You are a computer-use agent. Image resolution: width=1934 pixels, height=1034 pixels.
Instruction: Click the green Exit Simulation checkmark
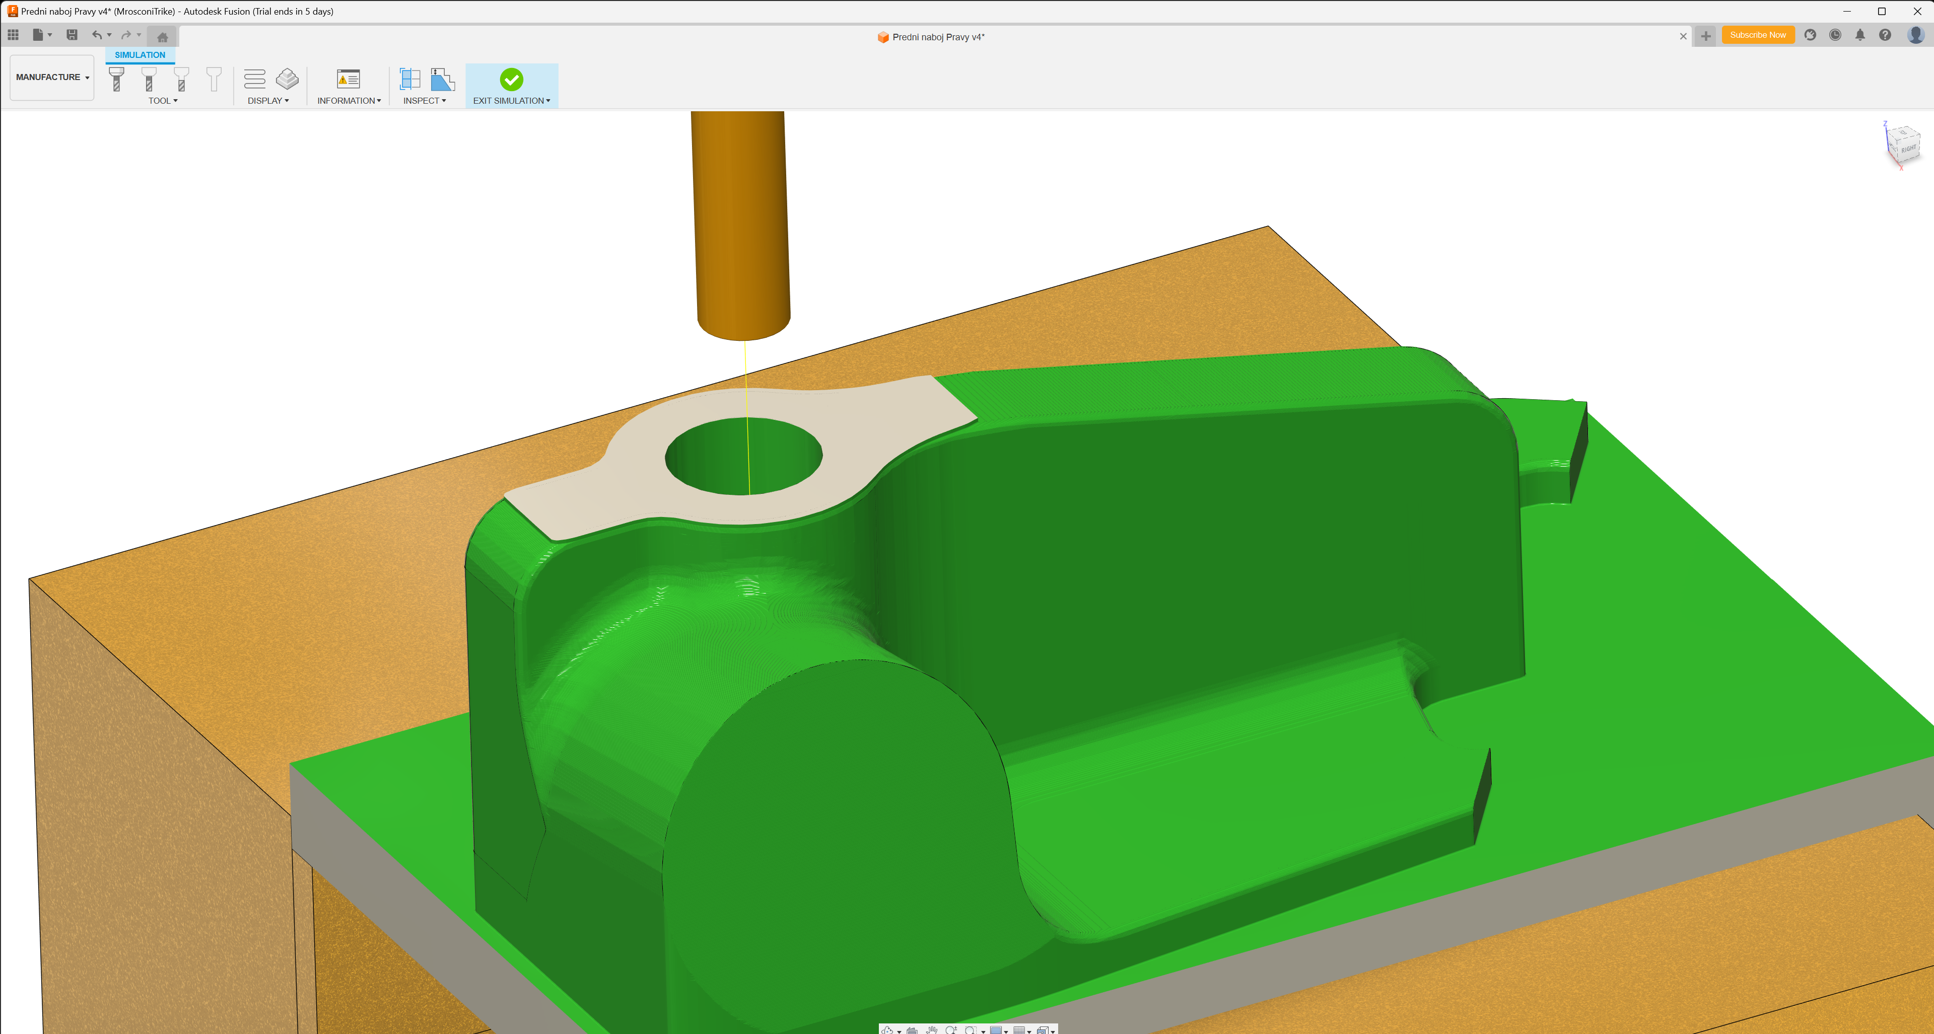[511, 79]
